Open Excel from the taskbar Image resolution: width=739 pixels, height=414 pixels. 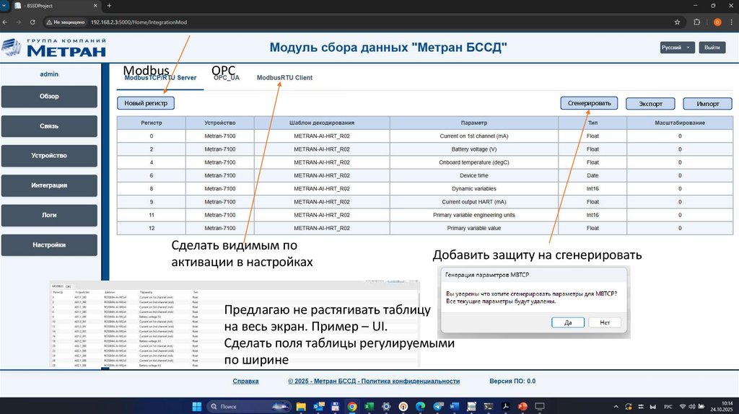(369, 406)
